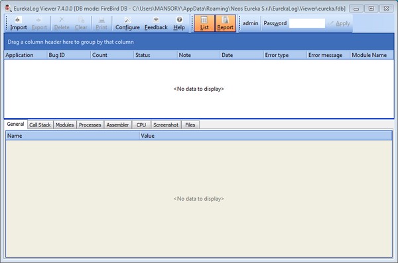398x263 pixels.
Task: Switch to the Call Stack tab
Action: [x=40, y=125]
